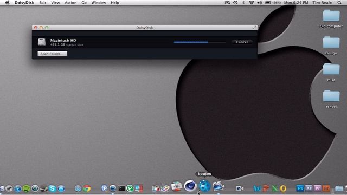Click the scan progress bar
Screen dimensions: 347x195
coord(200,42)
